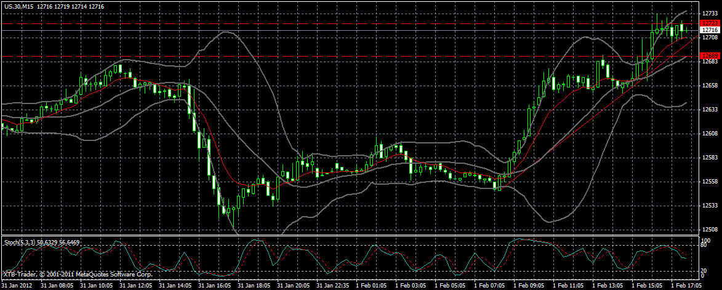
Task: Click the 31 Jan 2012 date label
Action: pos(15,286)
